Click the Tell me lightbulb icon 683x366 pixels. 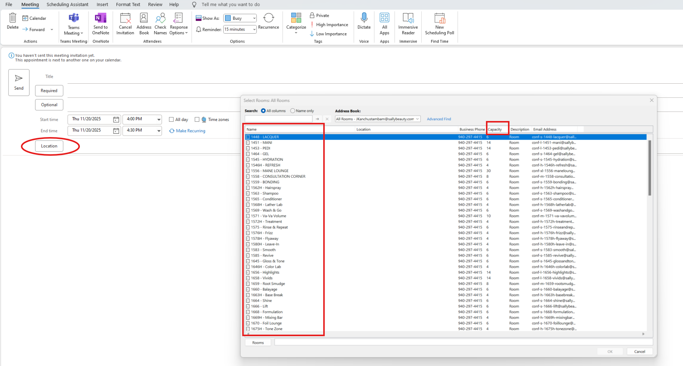[x=194, y=4]
